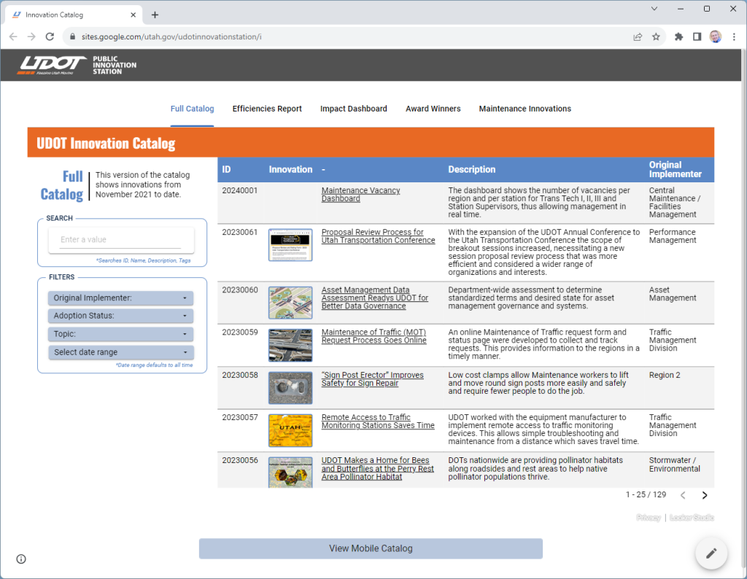Click the Sign Post Erector thumbnail image
This screenshot has width=747, height=579.
[x=290, y=388]
